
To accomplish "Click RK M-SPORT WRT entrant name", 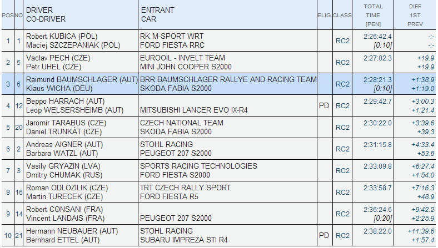I will (x=172, y=36).
